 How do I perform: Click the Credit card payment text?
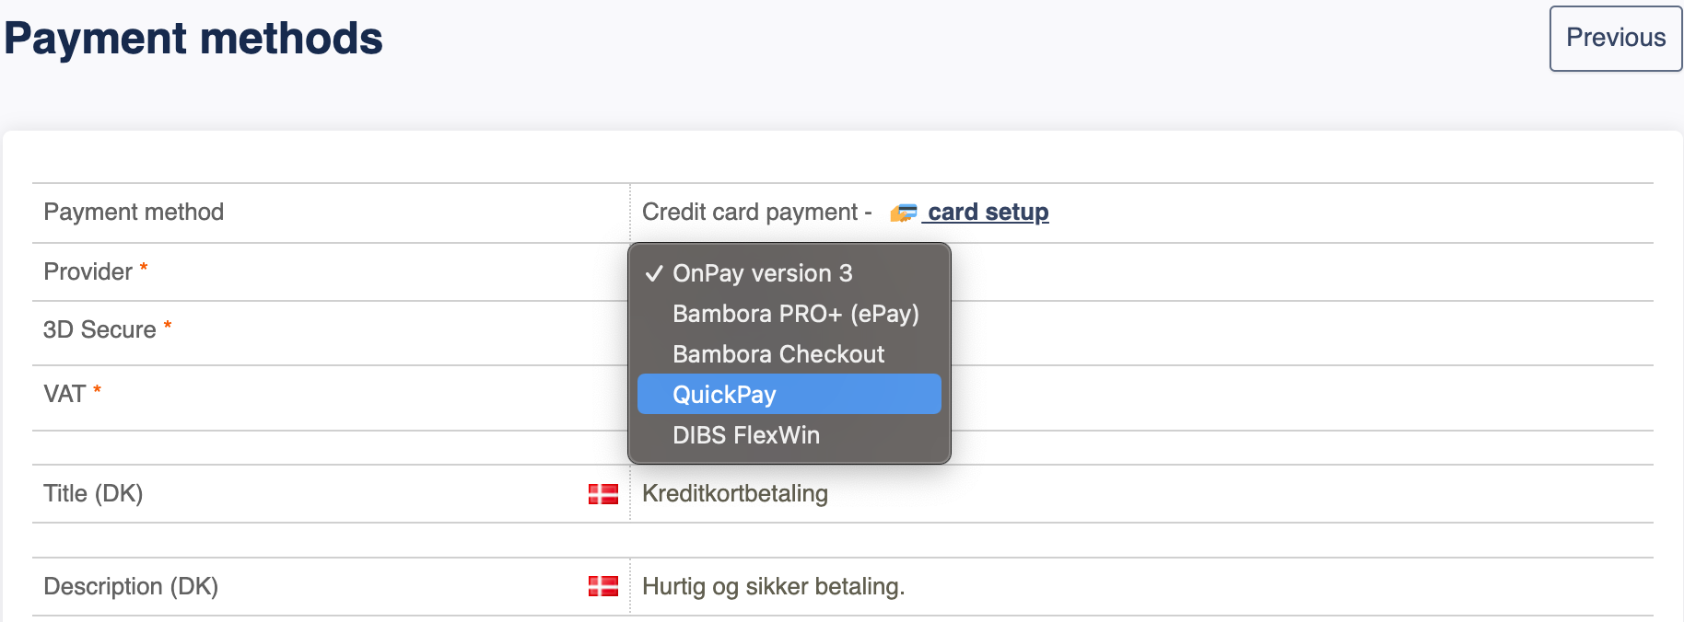click(750, 212)
